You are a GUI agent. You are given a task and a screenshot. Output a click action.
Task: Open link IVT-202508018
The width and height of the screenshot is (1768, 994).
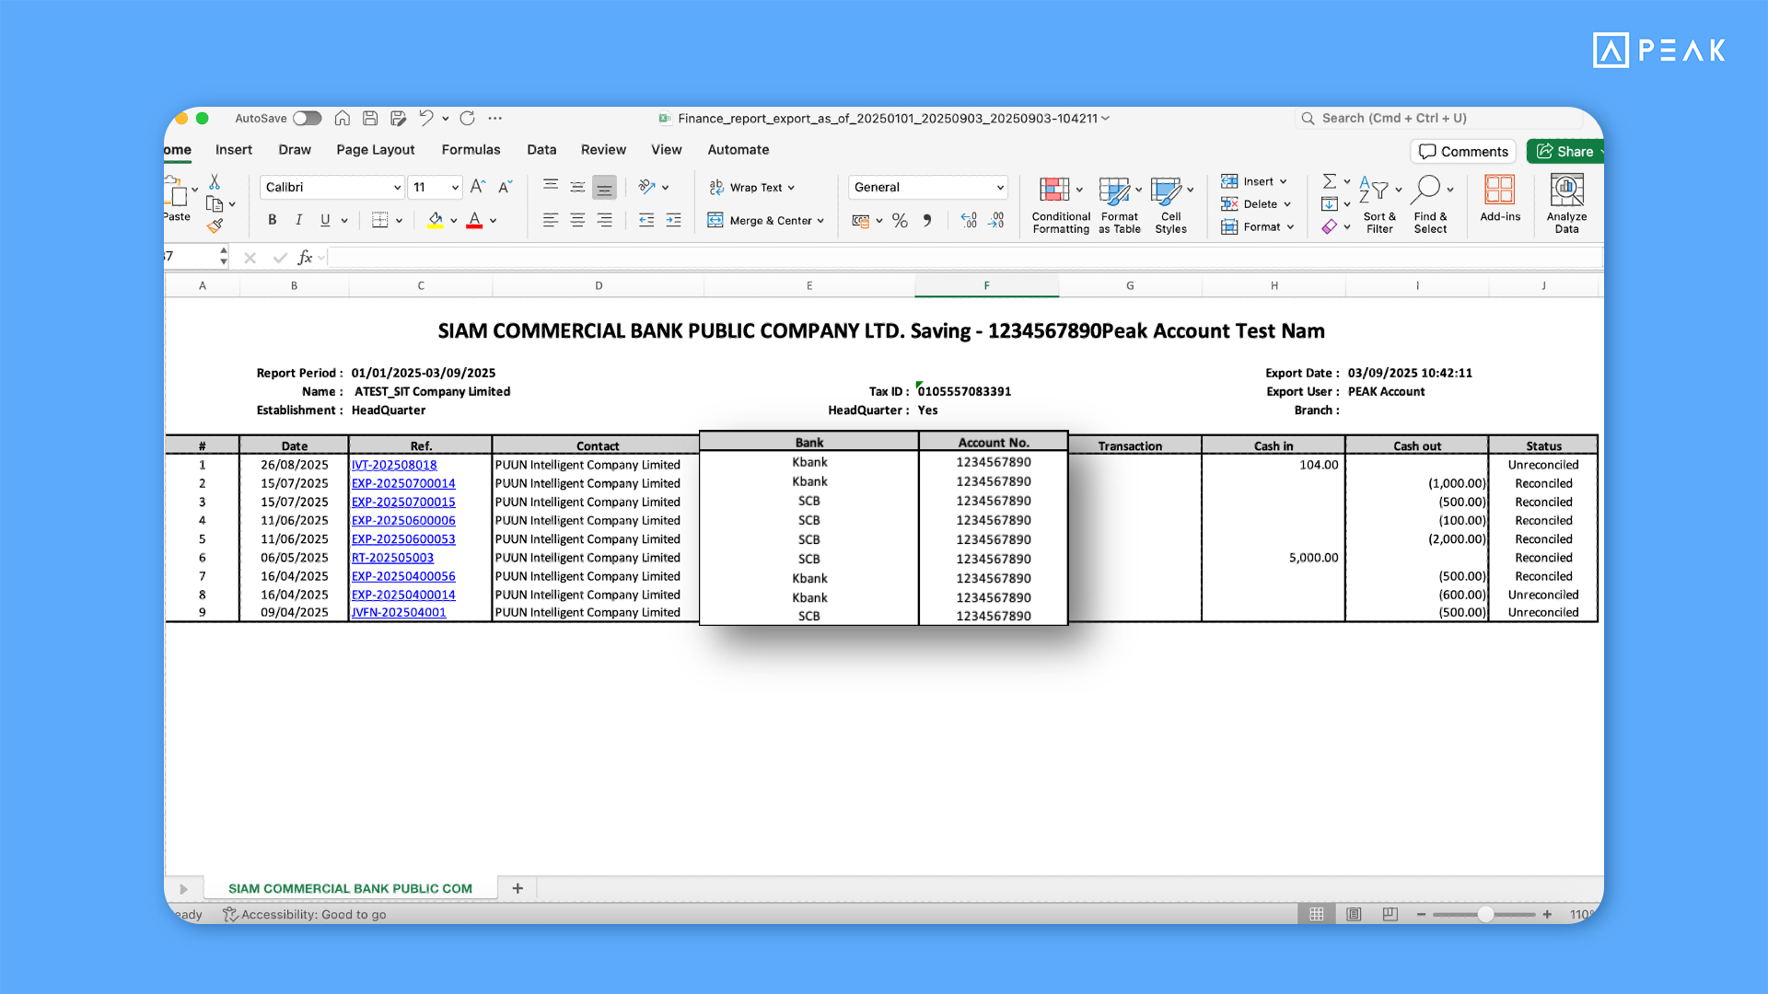[394, 465]
